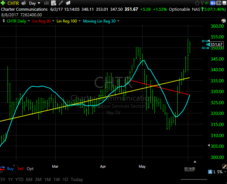227x184 pixels.
Task: Click the Apr date axis label
Action: [103, 166]
